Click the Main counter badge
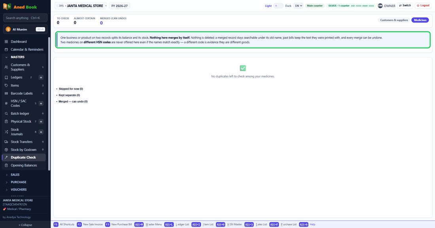Screen dimensions: 435x228 315,6
